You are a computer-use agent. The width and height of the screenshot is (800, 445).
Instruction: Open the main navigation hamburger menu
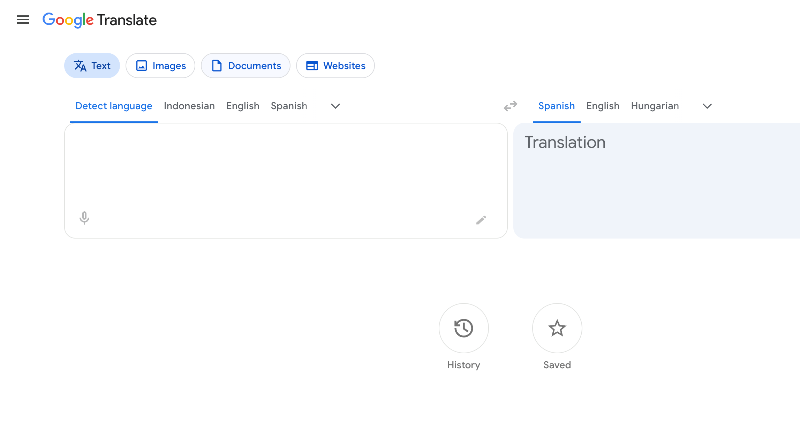[23, 20]
